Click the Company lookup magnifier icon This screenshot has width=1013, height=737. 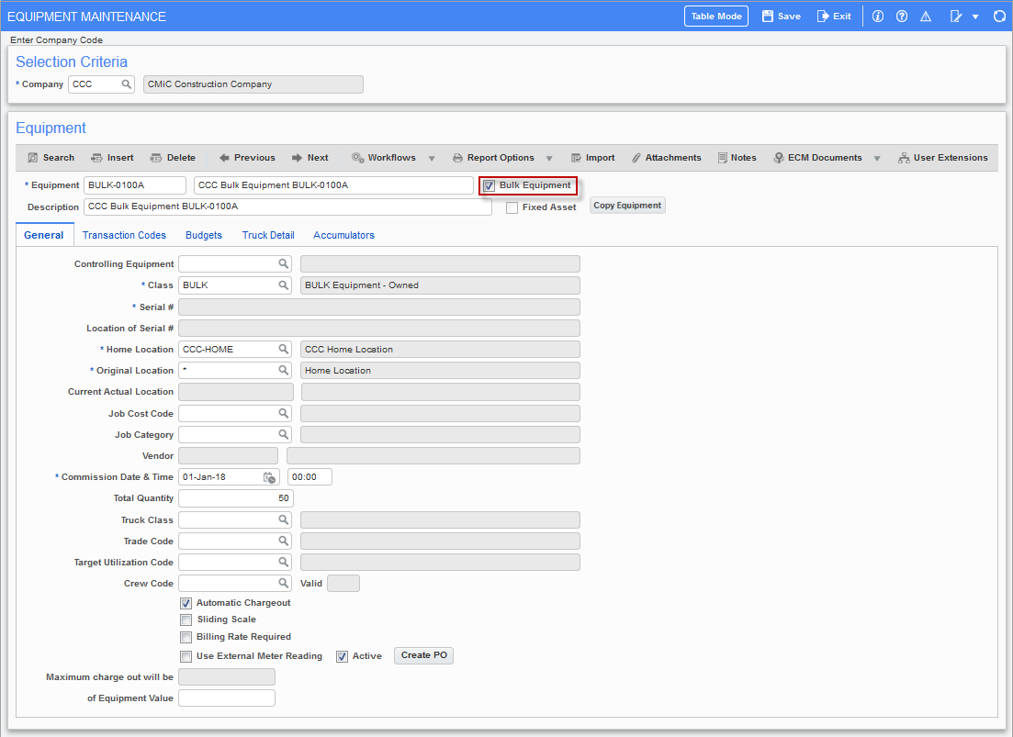(x=127, y=84)
